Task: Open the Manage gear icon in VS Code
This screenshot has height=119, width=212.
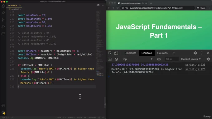Action: (3, 112)
